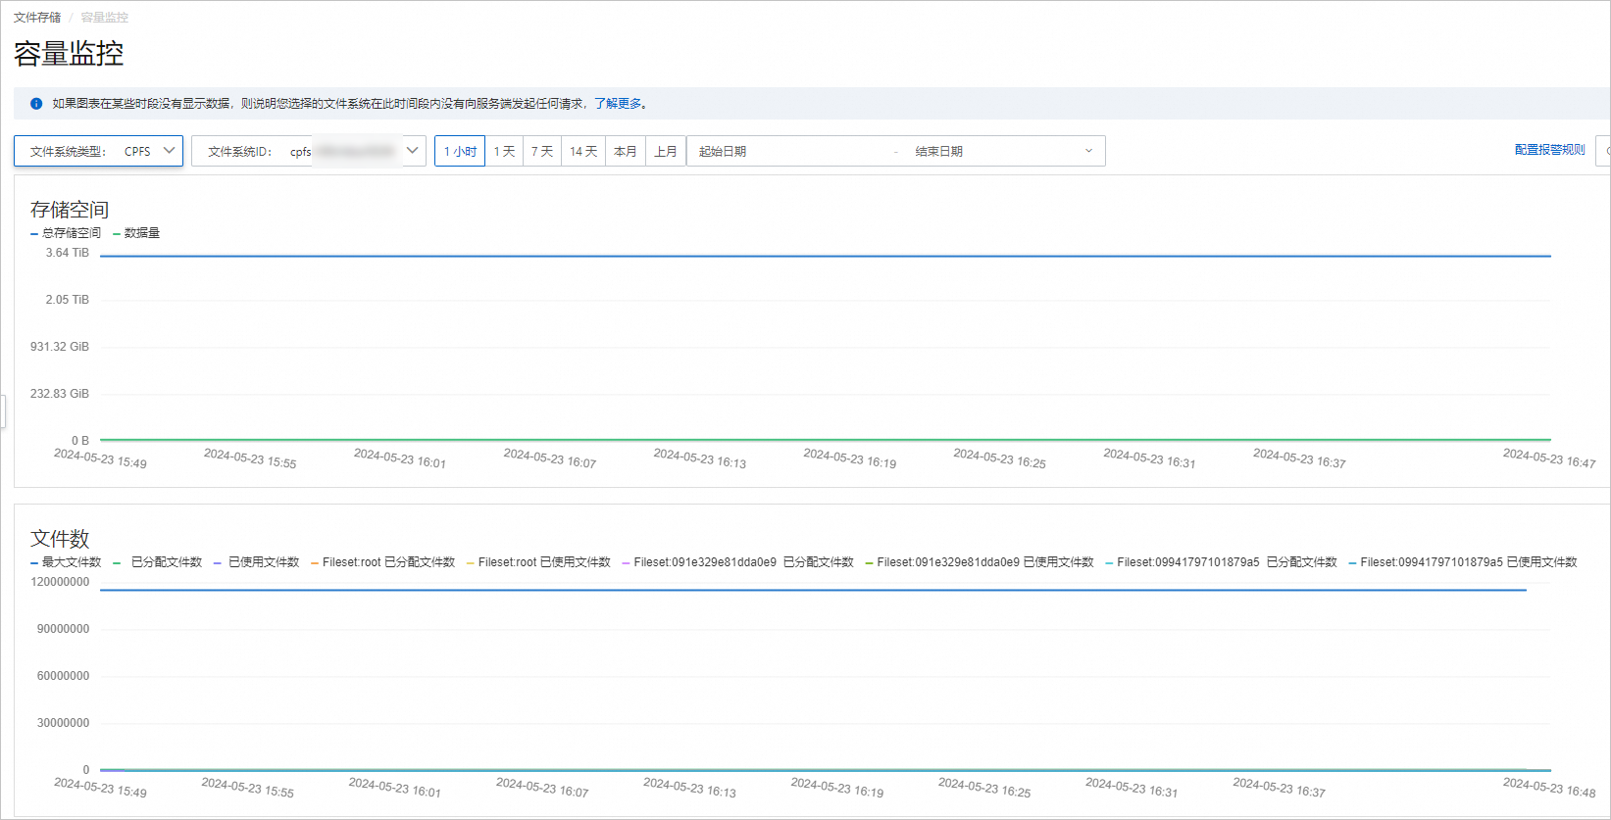Click the 文件数 chart title
Image resolution: width=1611 pixels, height=820 pixels.
(x=60, y=539)
